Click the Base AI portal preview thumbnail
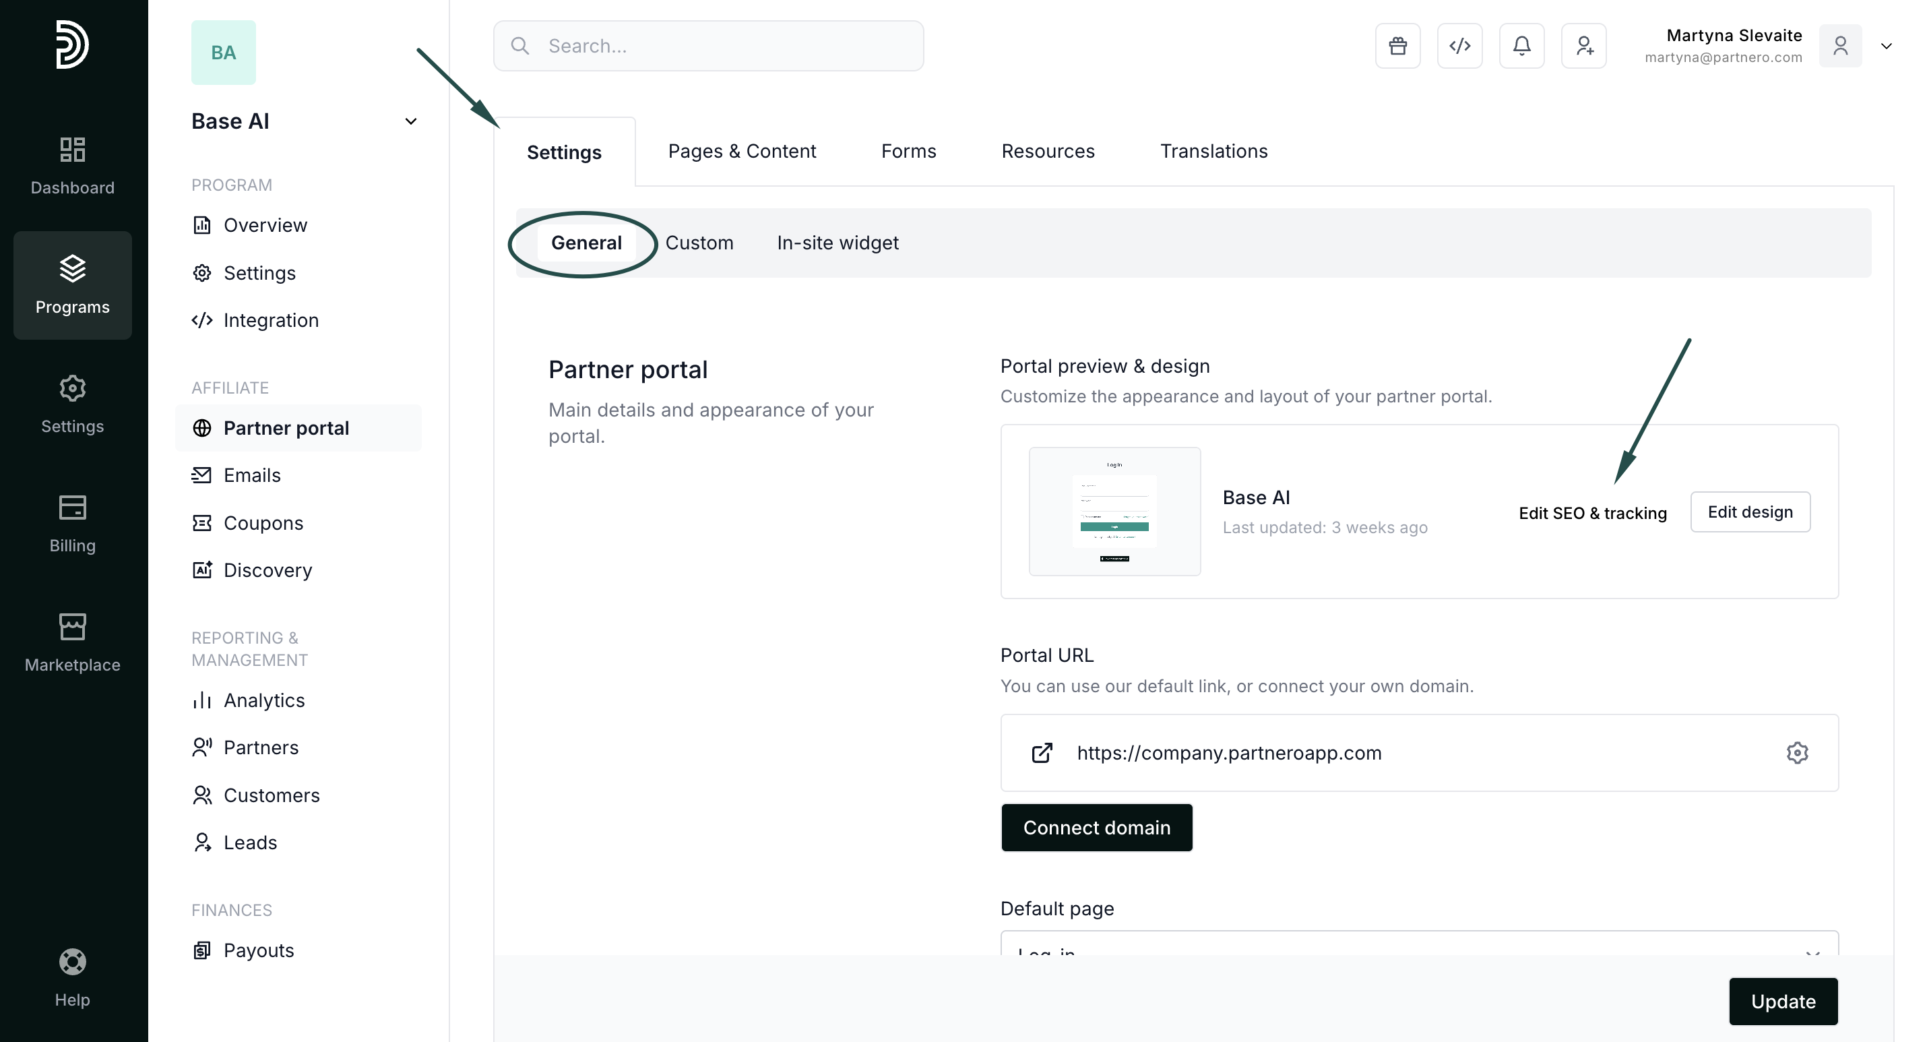Image resolution: width=1927 pixels, height=1042 pixels. (1114, 512)
